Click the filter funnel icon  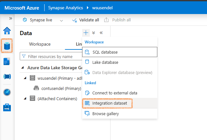point(24,56)
